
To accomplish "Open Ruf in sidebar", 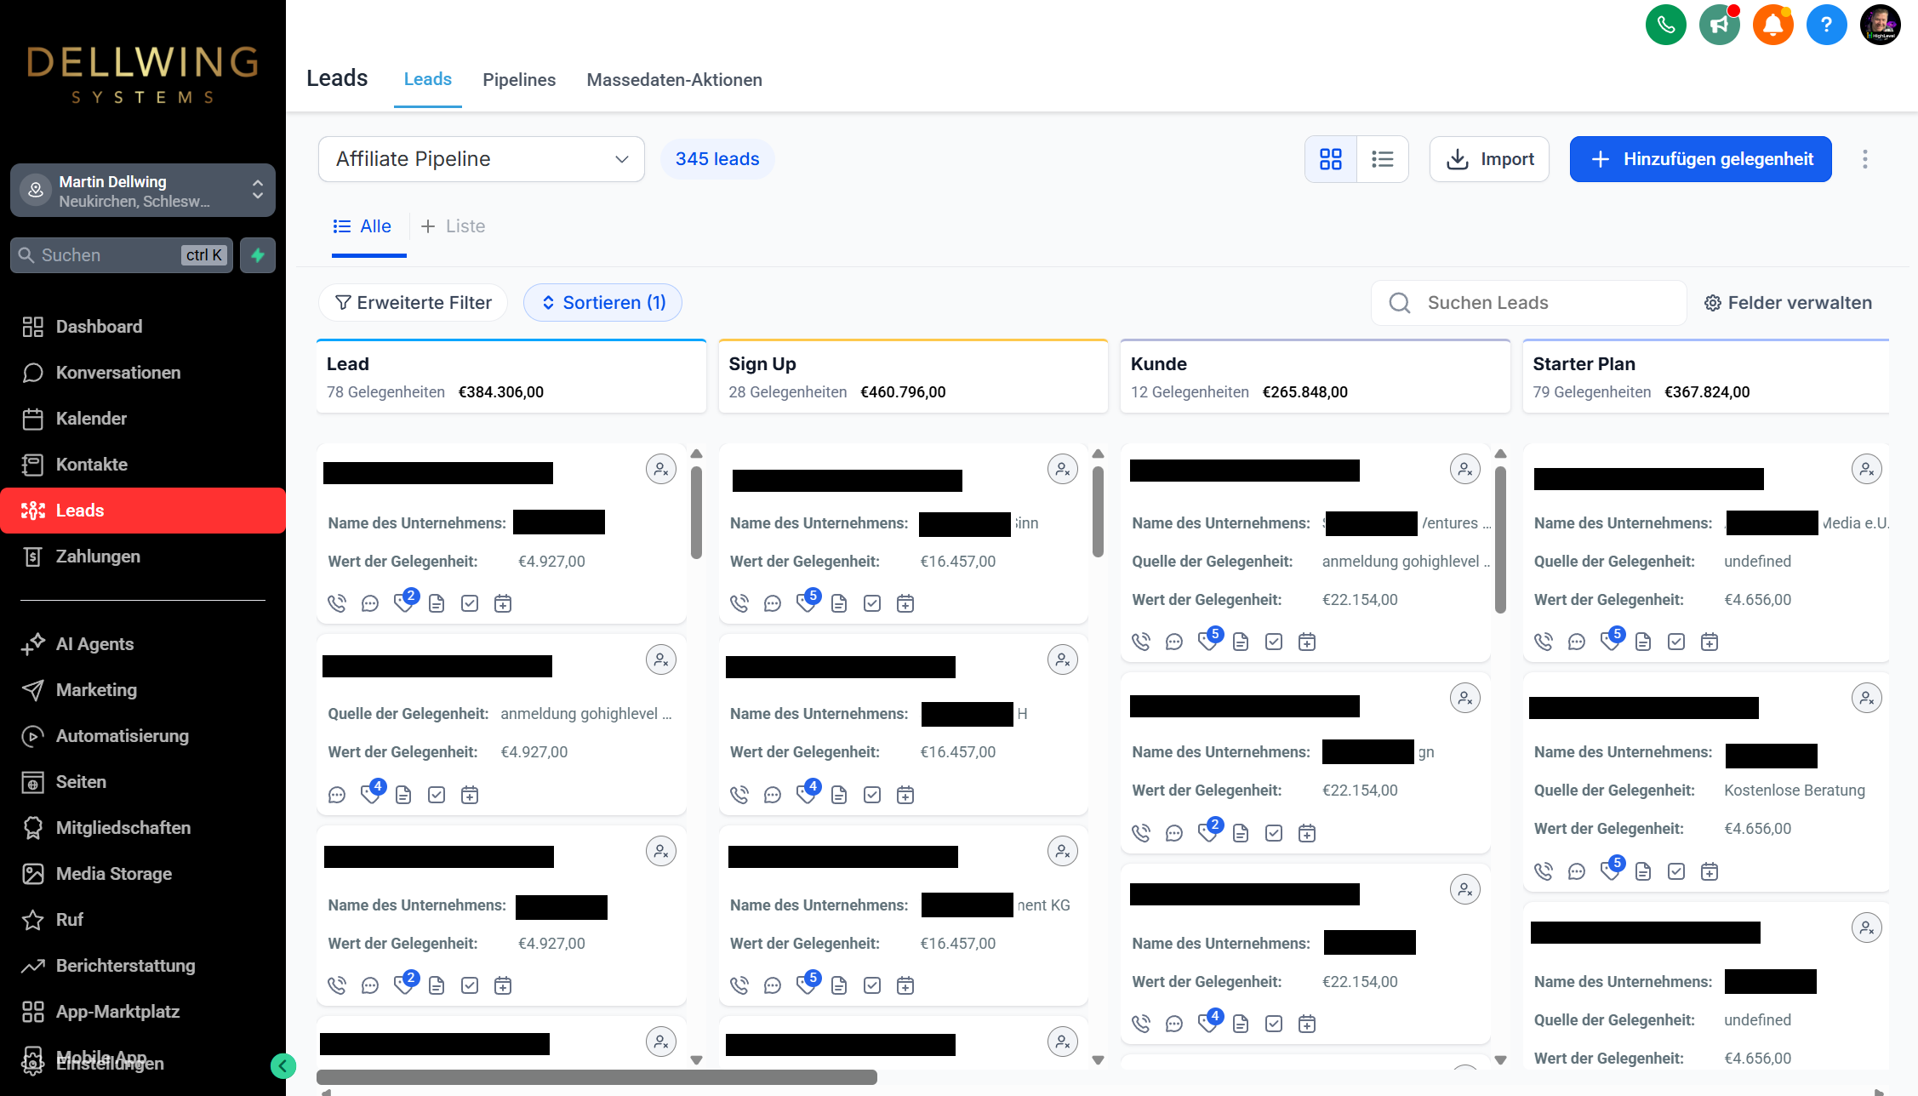I will pos(143,920).
